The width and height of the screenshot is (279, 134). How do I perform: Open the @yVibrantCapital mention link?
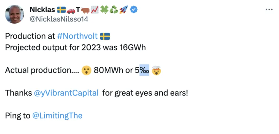(66, 93)
